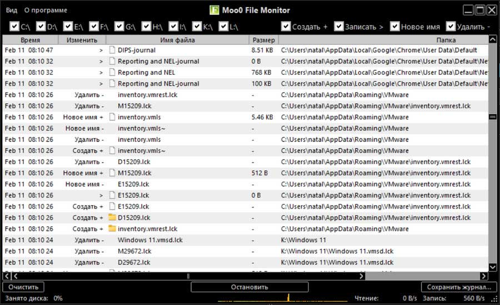
Task: Select the Новое имя - inventory.vmls~ row
Action: 245,128
